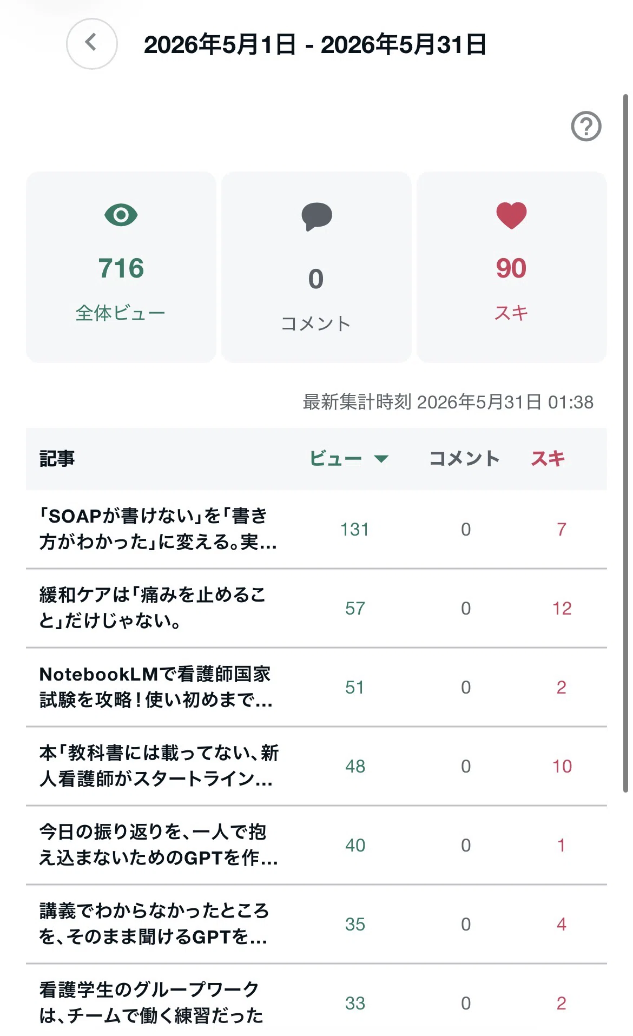Tap the green eye views icon

[x=121, y=215]
